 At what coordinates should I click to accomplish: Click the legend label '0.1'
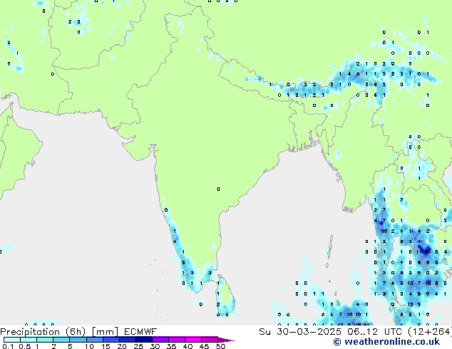9,346
